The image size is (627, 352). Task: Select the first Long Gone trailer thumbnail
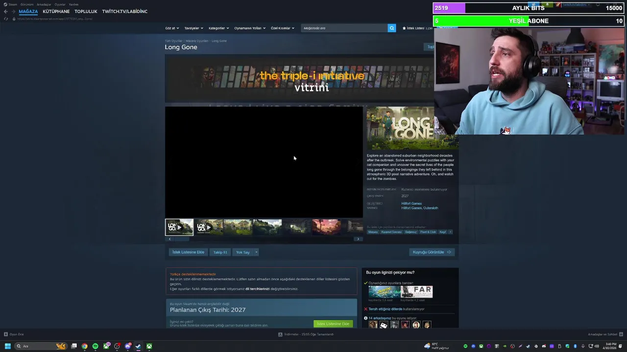(x=179, y=227)
